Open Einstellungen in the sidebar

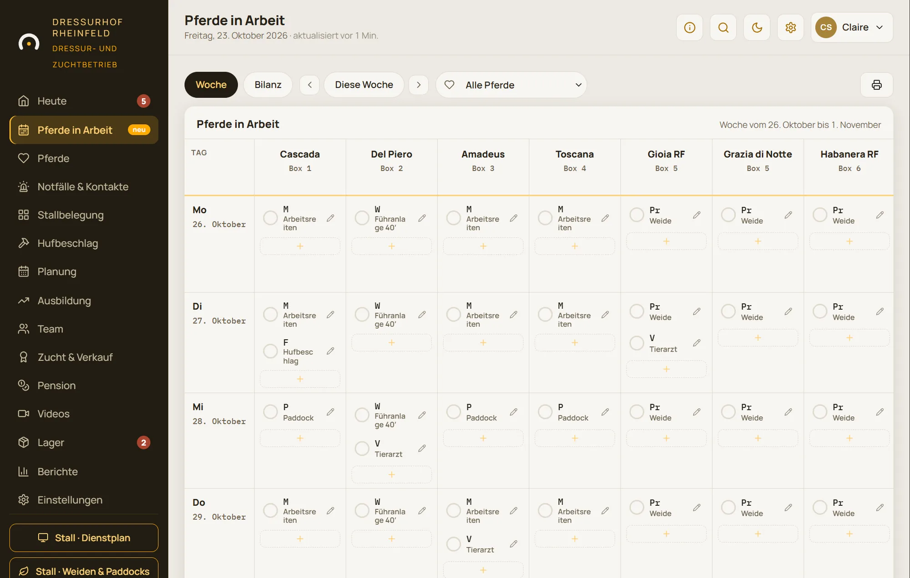(84, 500)
